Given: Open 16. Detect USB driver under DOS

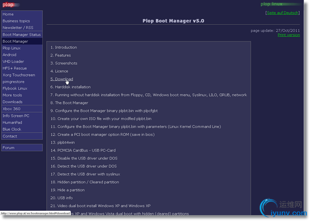Looking at the screenshot, I should point(83,166).
